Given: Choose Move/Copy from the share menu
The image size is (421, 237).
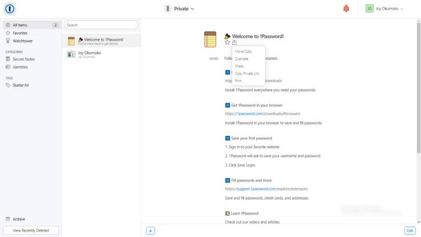Looking at the screenshot, I should tap(243, 51).
